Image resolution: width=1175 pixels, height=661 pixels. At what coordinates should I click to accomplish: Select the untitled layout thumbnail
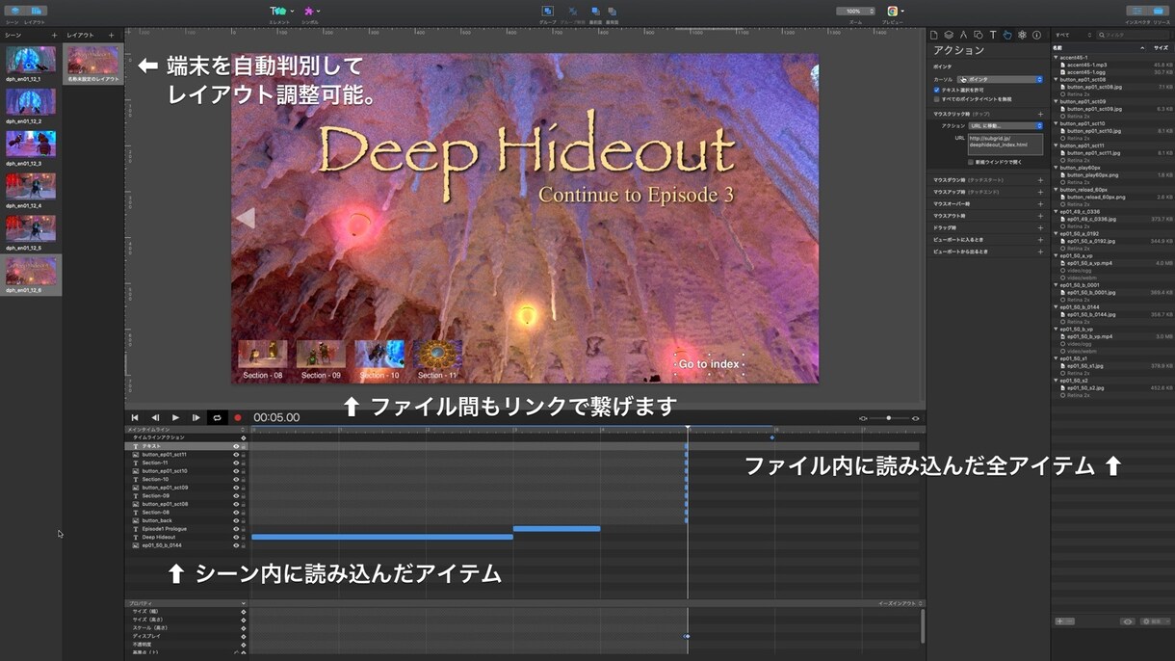(x=93, y=60)
